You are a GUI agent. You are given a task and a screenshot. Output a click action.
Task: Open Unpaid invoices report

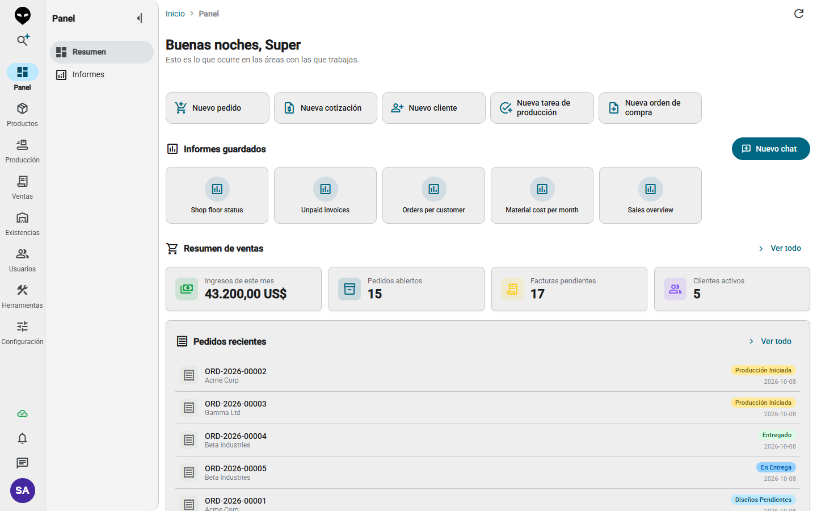point(325,195)
